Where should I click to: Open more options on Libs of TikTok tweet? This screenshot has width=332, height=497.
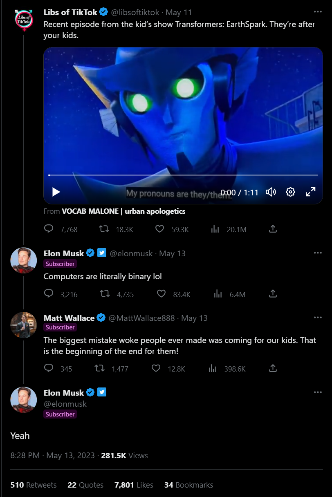[318, 12]
